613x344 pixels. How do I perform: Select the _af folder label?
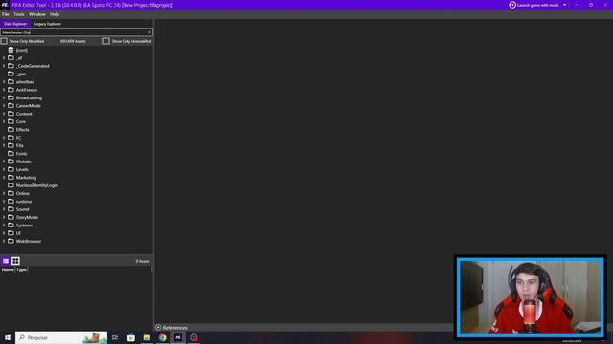tap(19, 58)
